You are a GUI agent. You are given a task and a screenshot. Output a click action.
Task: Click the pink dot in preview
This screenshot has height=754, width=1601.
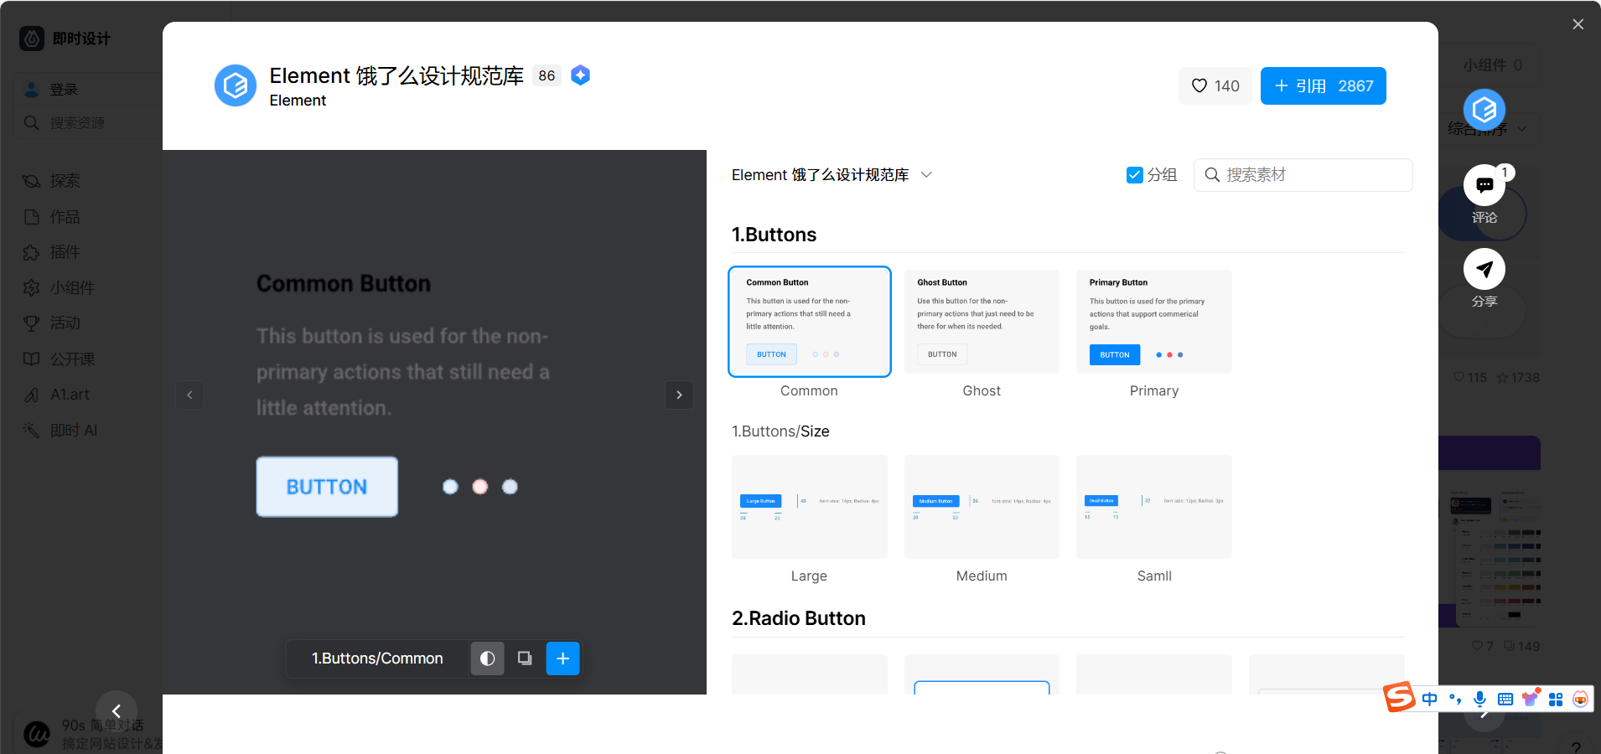(x=479, y=487)
